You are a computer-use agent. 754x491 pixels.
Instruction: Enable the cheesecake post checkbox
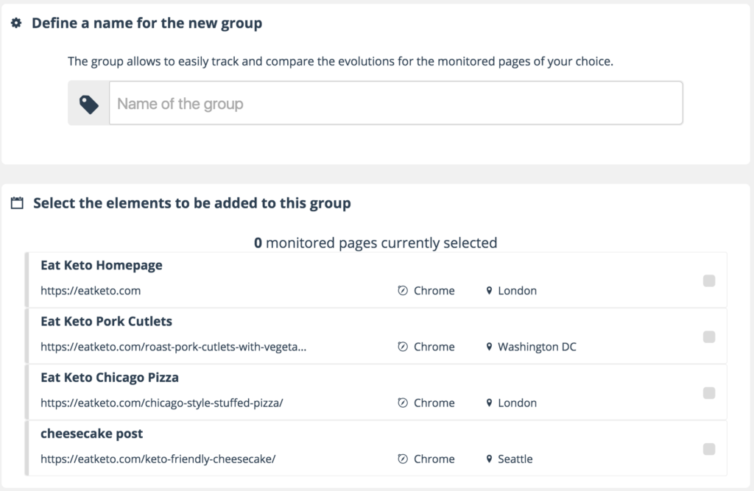pos(709,448)
